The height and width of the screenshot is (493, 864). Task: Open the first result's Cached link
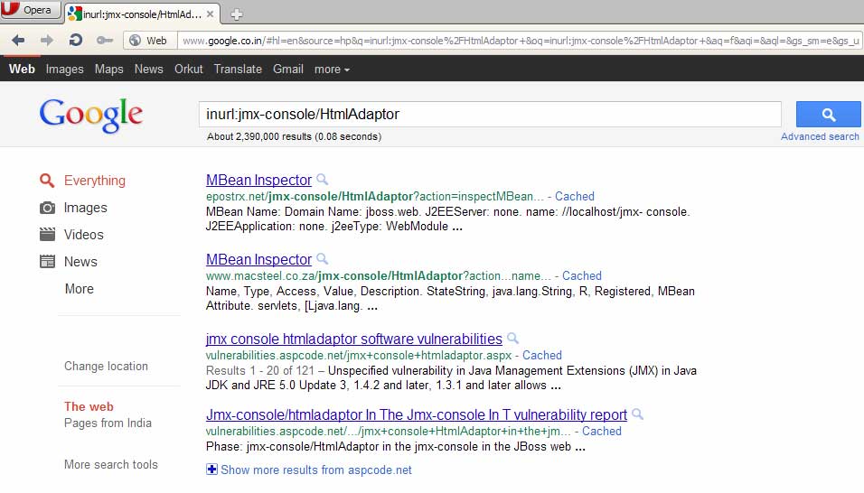(574, 196)
